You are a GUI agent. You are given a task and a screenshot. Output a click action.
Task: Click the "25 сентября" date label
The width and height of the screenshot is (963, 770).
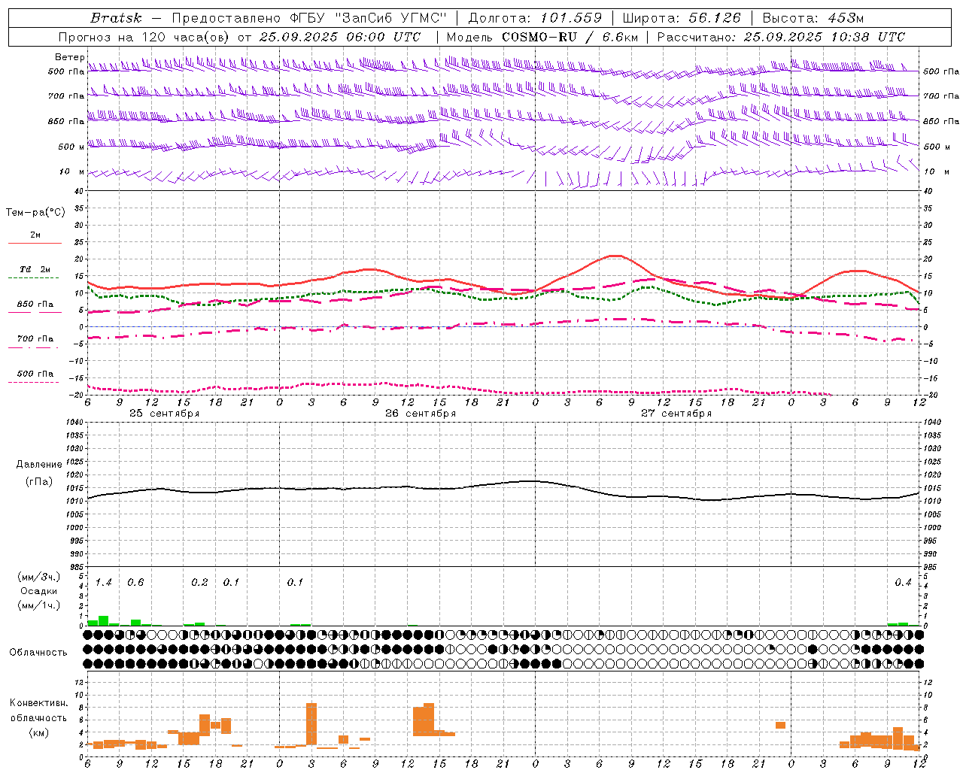point(164,414)
